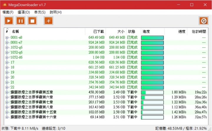Click the 924.24 MB downloaded value
This screenshot has width=212, height=131.
[x=97, y=42]
